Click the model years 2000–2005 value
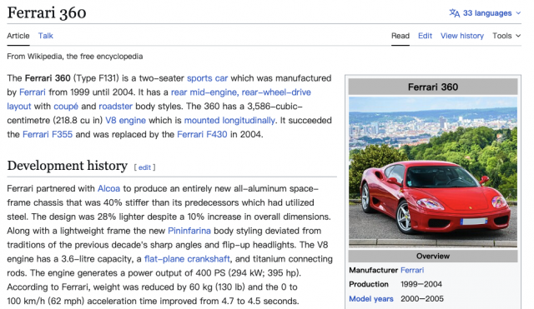The height and width of the screenshot is (309, 534). (422, 299)
